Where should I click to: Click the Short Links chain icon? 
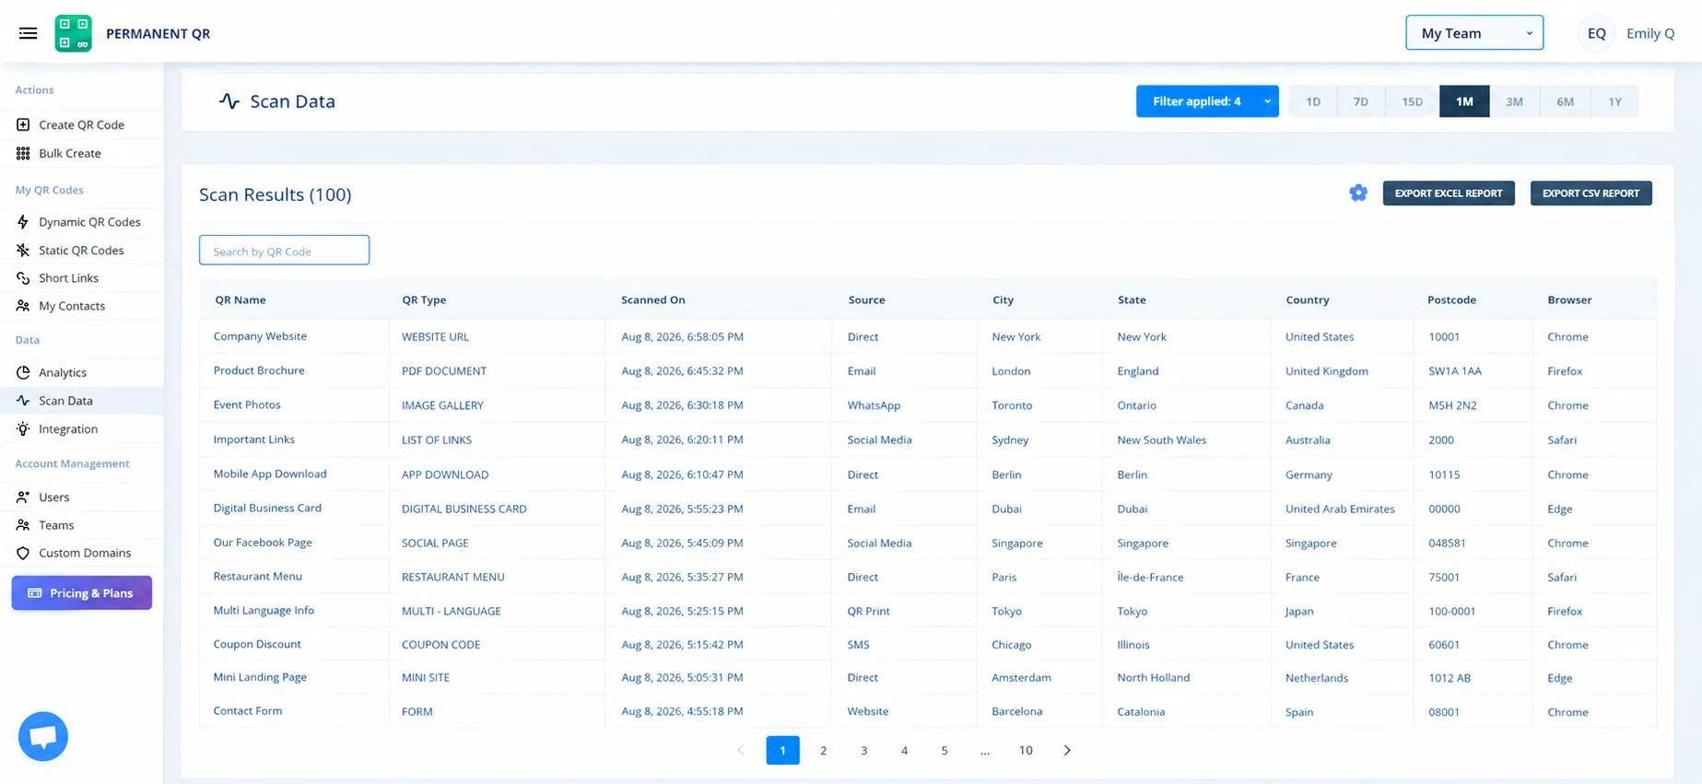tap(23, 278)
